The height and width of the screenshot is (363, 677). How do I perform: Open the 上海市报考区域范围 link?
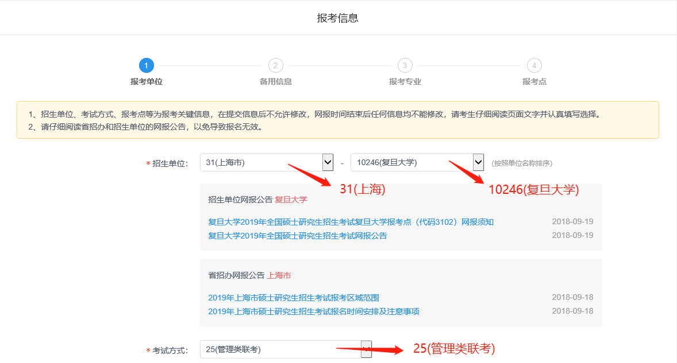click(293, 298)
